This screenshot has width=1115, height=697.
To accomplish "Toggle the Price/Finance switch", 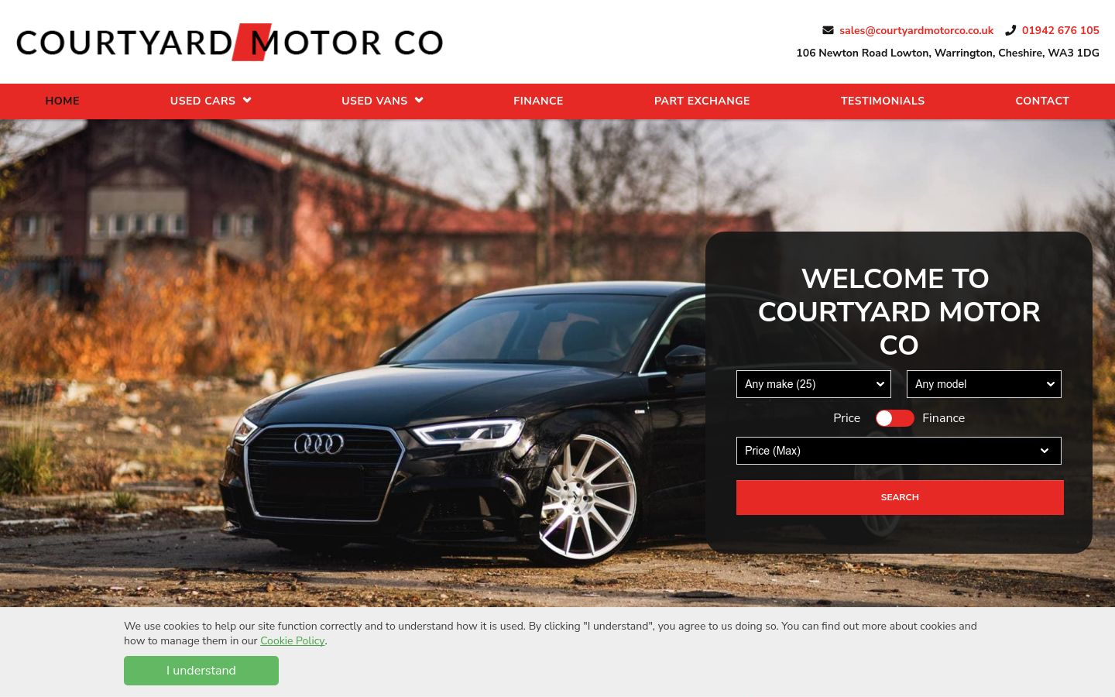I will point(894,418).
